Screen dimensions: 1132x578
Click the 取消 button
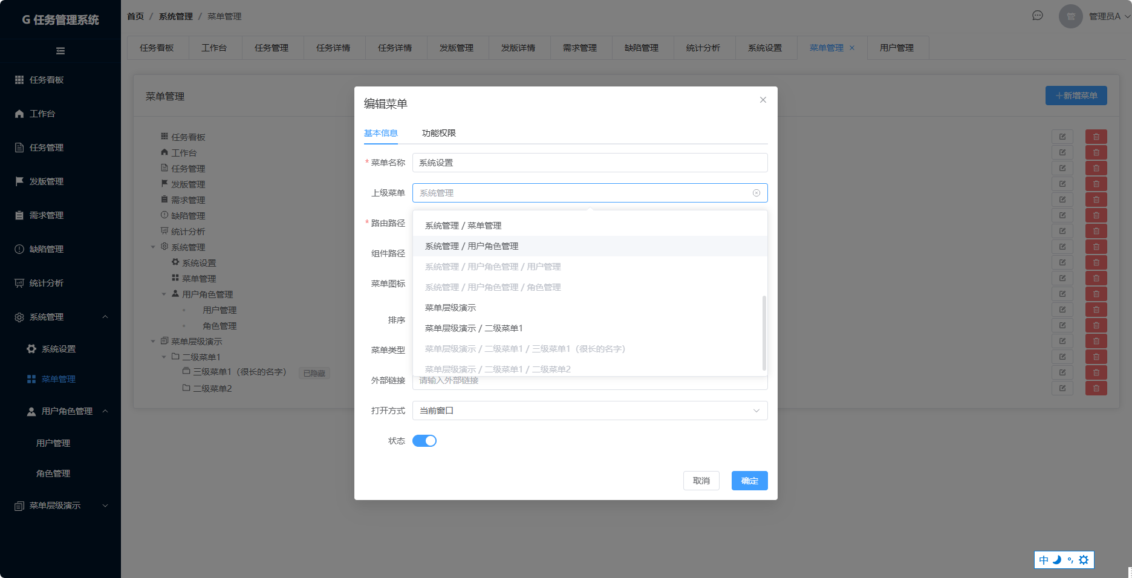click(x=701, y=481)
